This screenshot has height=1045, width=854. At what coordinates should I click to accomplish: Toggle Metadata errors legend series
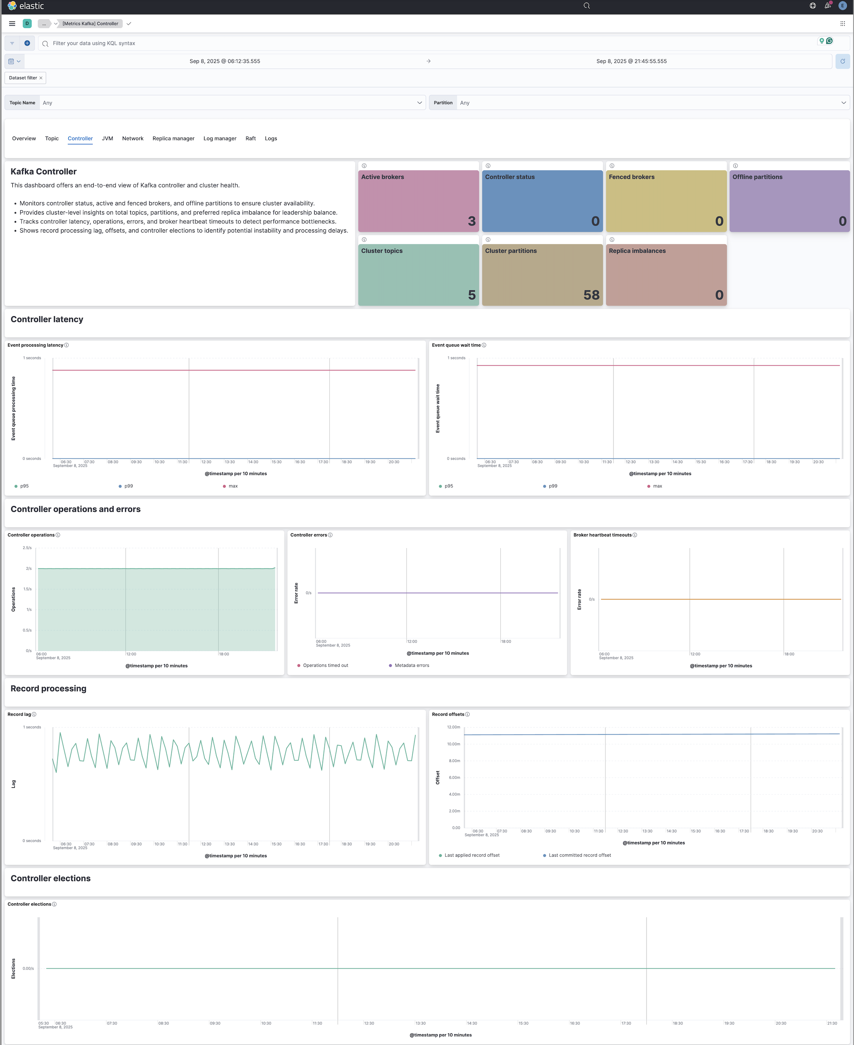pos(411,665)
